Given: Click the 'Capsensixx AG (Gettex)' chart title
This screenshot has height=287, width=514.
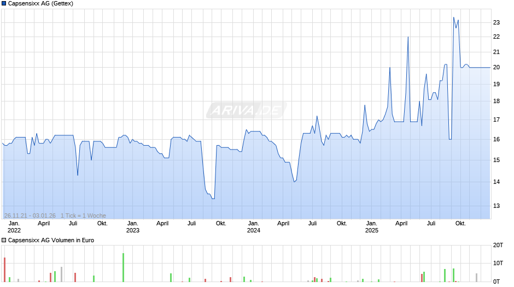Looking at the screenshot, I should click(40, 4).
